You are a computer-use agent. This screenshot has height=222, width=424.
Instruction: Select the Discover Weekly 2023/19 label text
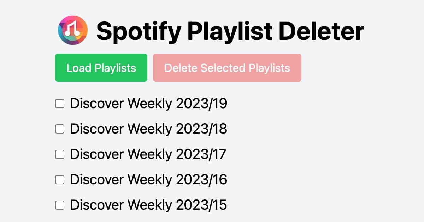tap(148, 103)
